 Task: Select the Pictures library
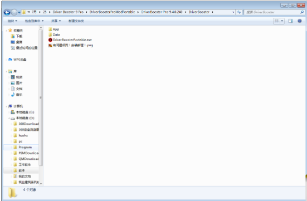coord(17,83)
